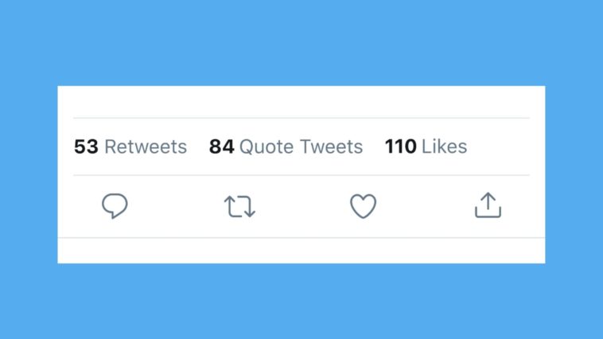The width and height of the screenshot is (603, 339).
Task: Click the bold number 53
Action: point(86,147)
